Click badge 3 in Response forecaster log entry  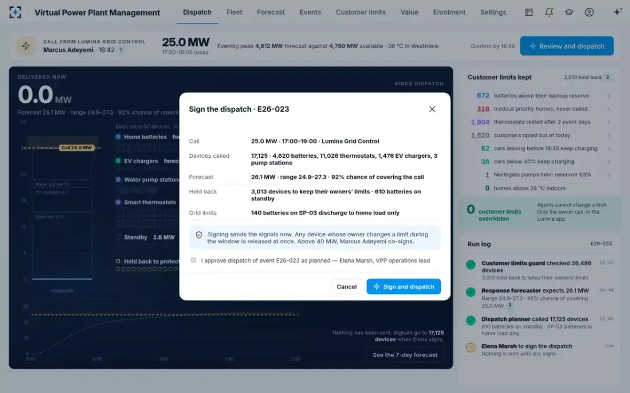pos(509,305)
